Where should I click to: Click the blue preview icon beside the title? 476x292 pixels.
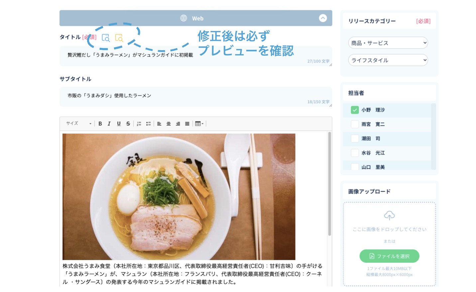[105, 38]
